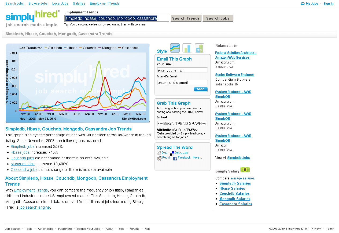
Task: Click the Digg share icon
Action: pos(159,153)
